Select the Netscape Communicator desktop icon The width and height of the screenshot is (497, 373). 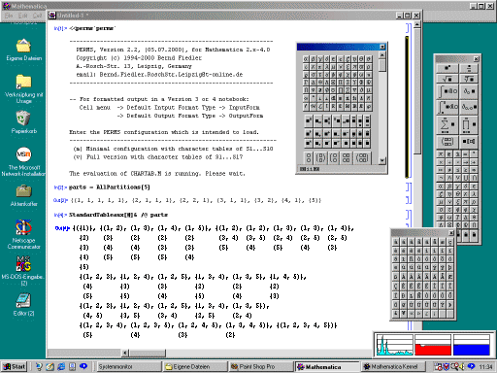23,234
